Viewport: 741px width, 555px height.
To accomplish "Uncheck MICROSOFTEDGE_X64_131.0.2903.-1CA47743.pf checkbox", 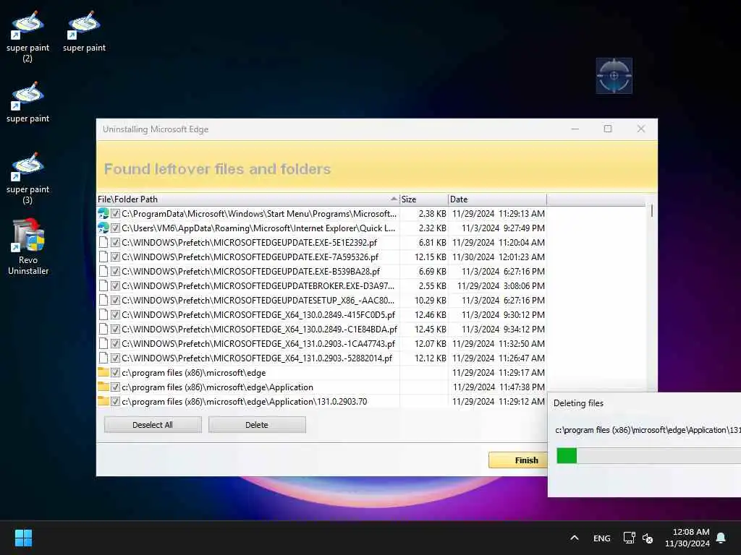I will [115, 343].
